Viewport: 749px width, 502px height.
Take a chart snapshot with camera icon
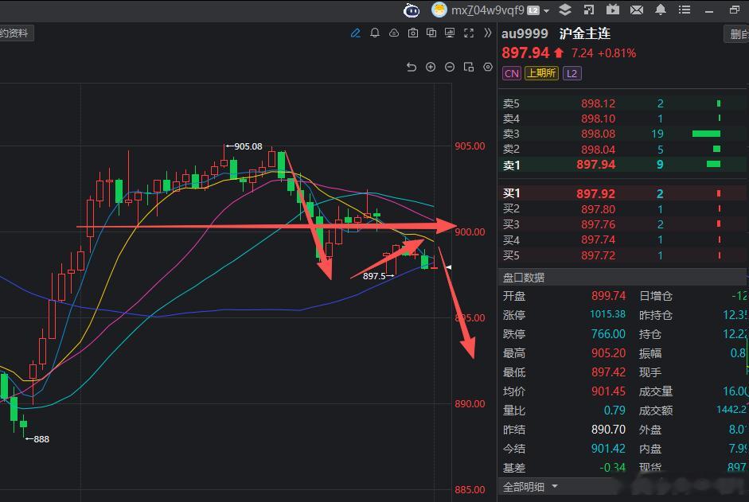[413, 33]
